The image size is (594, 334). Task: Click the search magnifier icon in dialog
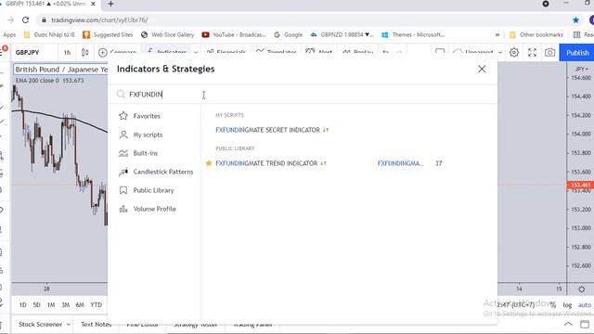121,95
